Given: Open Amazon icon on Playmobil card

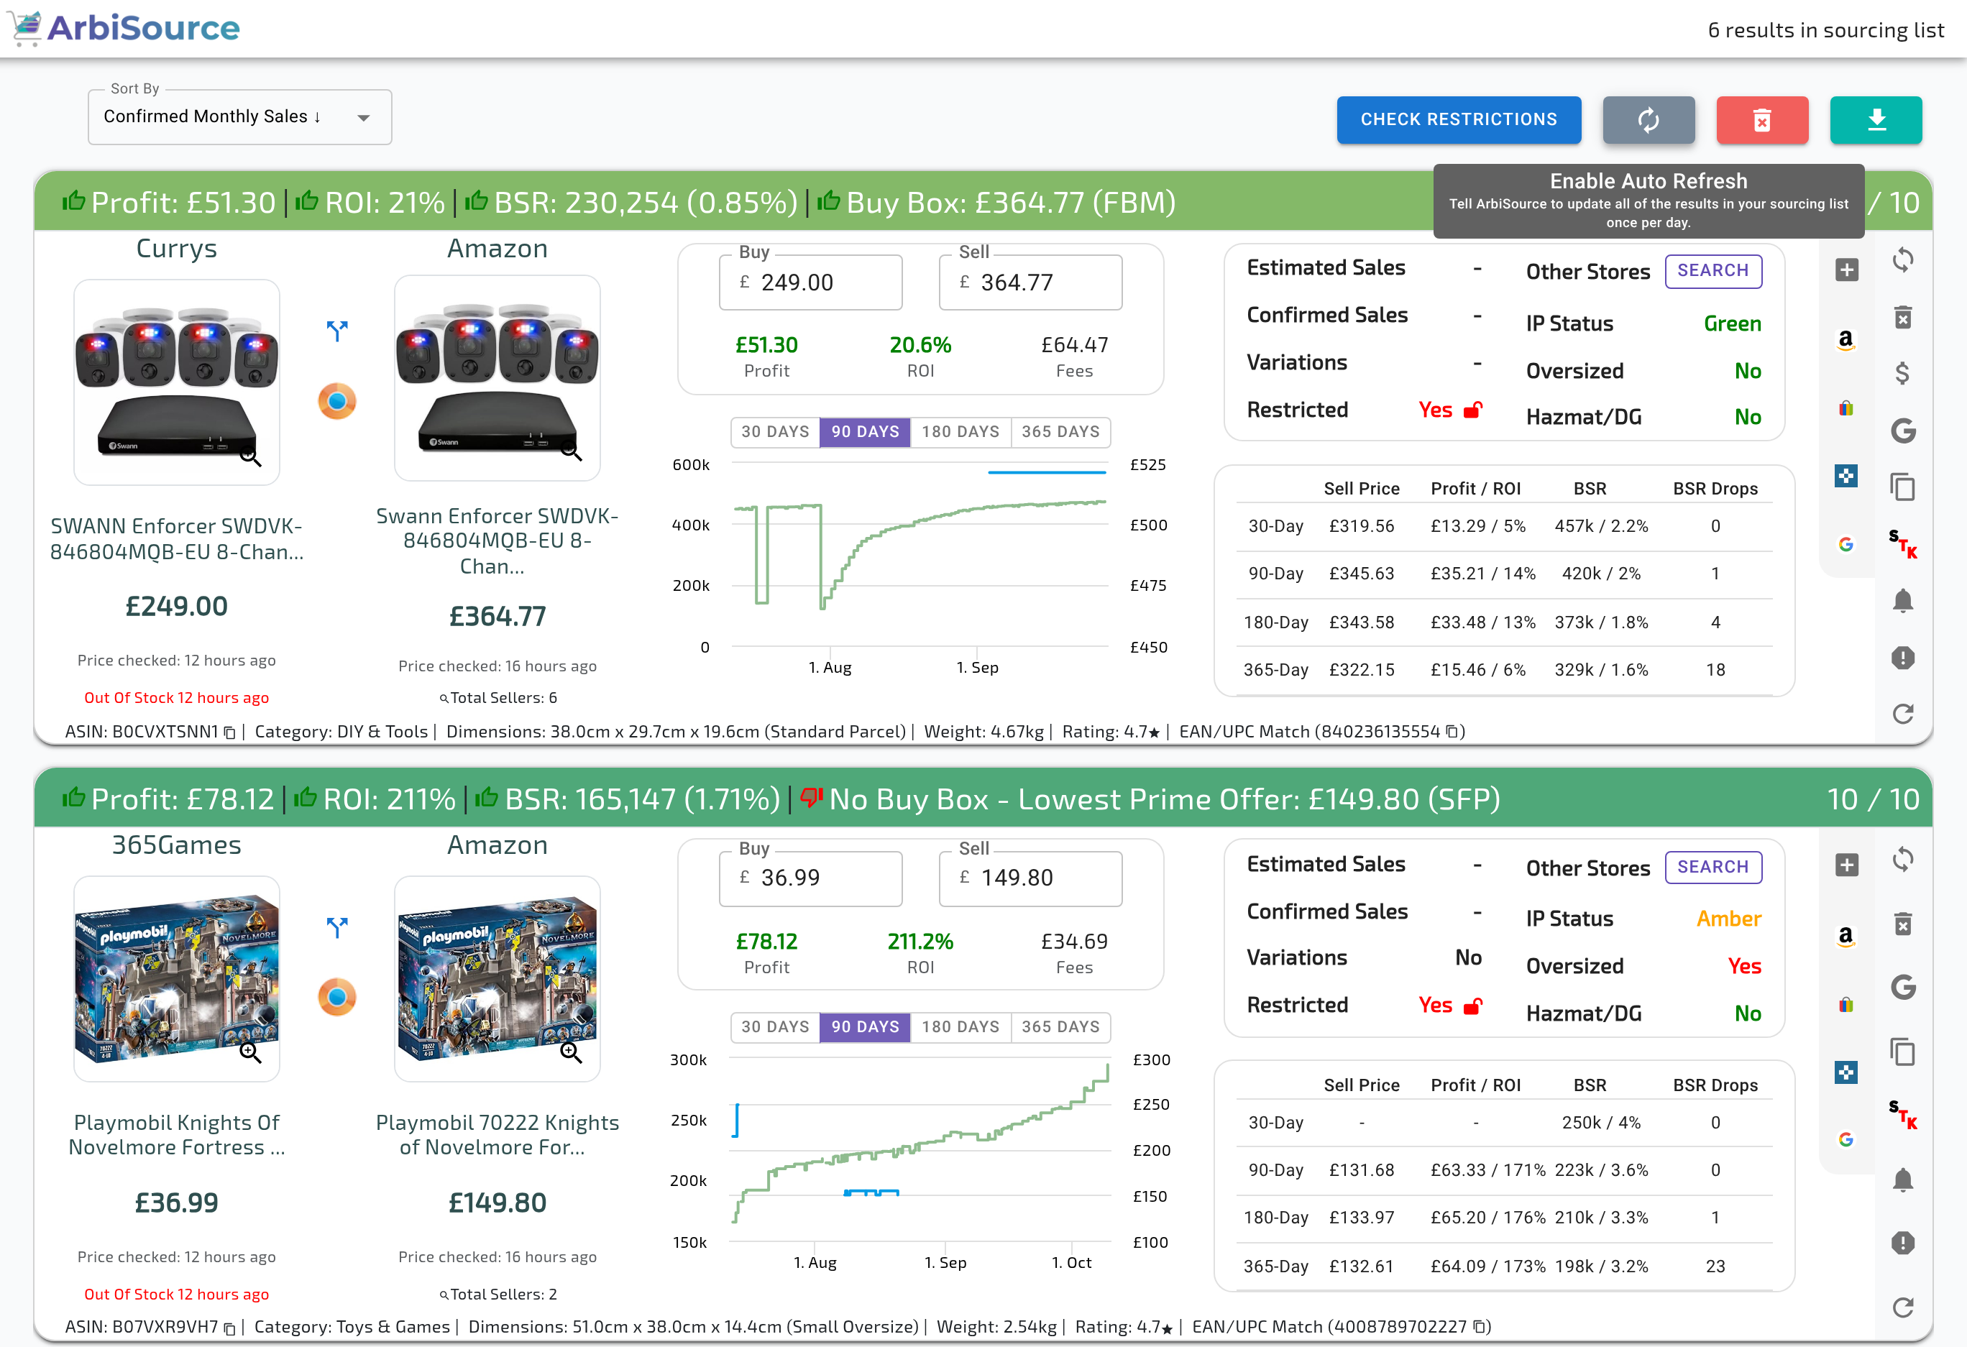Looking at the screenshot, I should 1846,936.
